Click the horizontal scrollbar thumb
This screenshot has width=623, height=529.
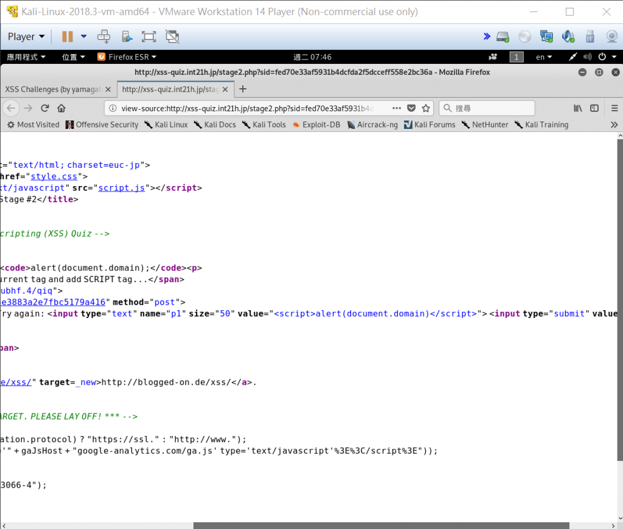381,525
